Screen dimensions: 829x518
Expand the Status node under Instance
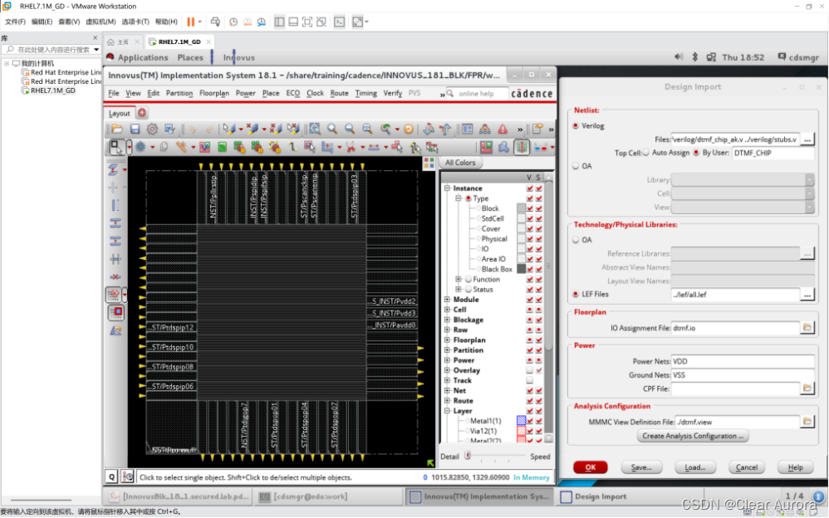[x=459, y=289]
